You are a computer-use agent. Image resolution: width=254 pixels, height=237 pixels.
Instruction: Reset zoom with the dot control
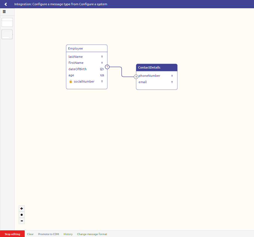[21, 215]
